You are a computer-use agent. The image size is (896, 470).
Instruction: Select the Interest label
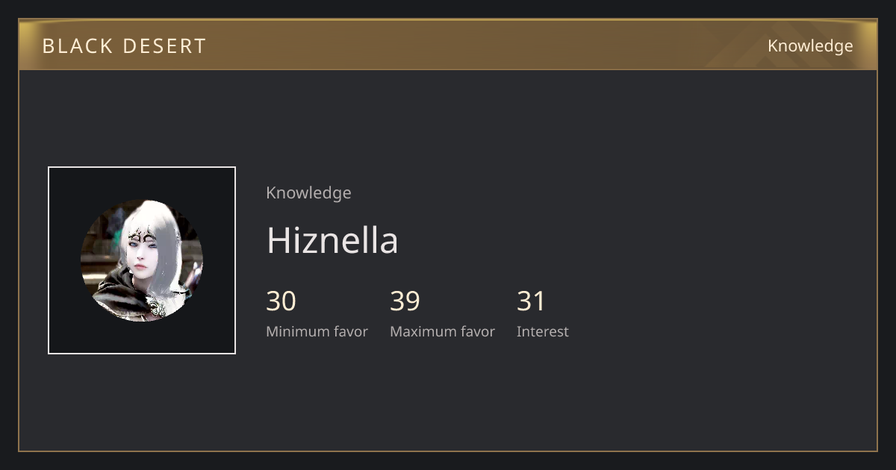click(x=543, y=331)
